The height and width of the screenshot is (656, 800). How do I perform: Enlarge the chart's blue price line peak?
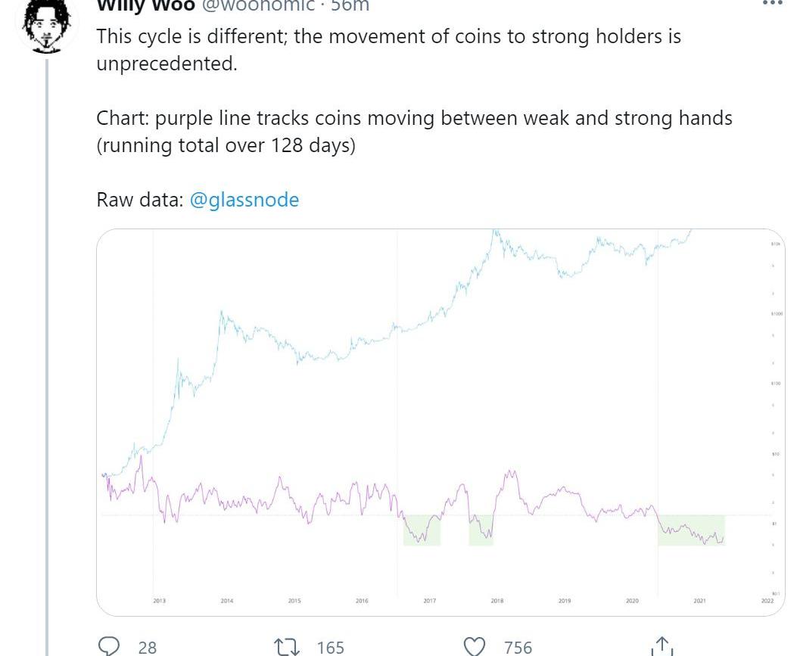click(496, 235)
